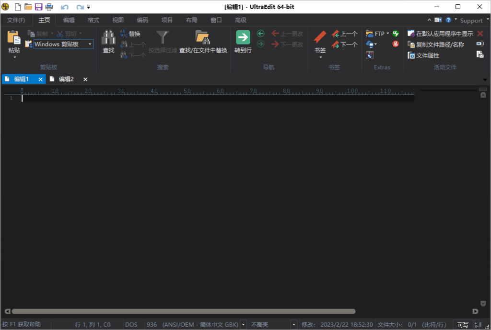Open the File (文件(F)) menu
This screenshot has height=330, width=491.
pyautogui.click(x=16, y=20)
